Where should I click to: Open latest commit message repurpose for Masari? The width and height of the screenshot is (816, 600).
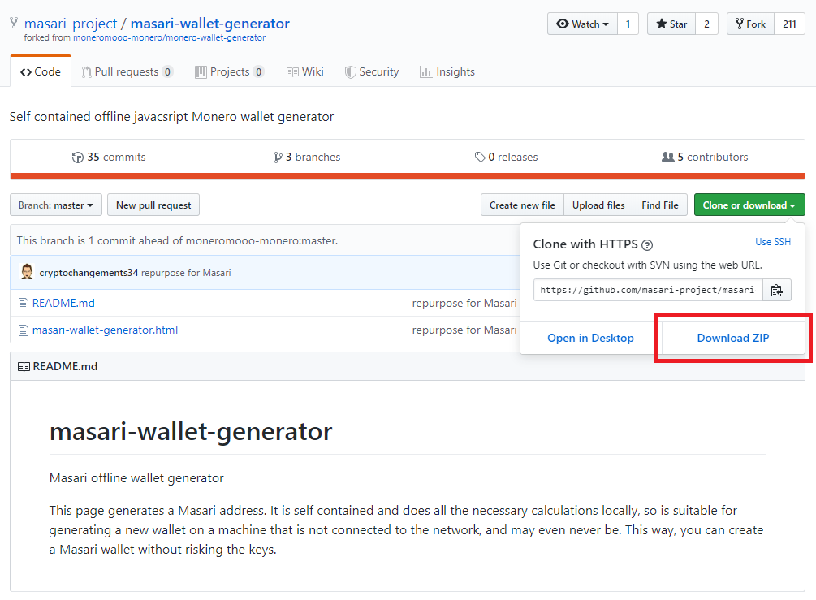tap(186, 273)
